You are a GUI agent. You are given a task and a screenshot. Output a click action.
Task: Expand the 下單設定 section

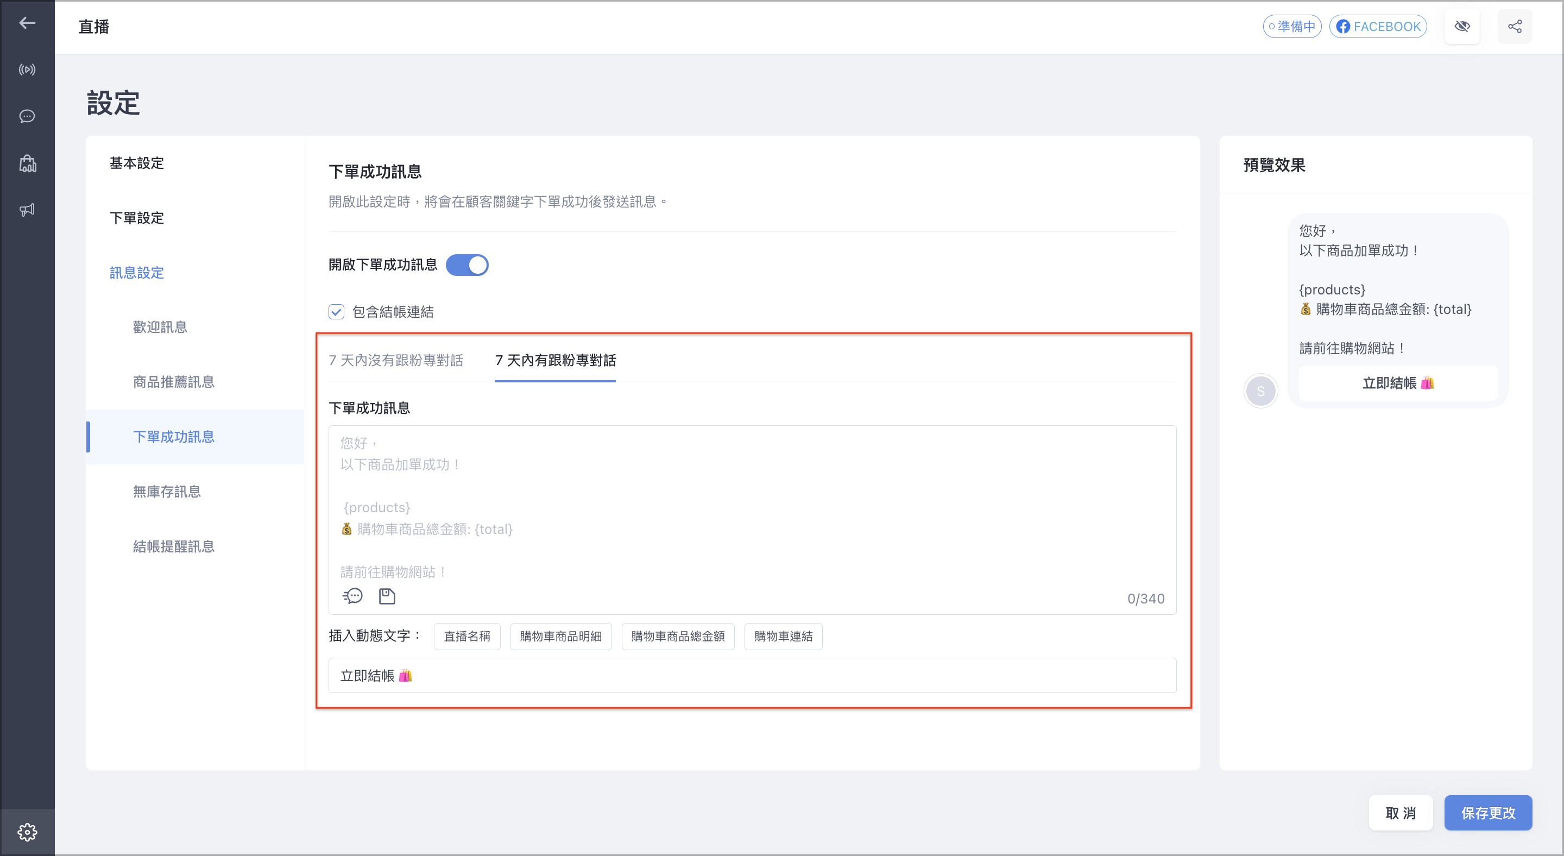pyautogui.click(x=137, y=217)
